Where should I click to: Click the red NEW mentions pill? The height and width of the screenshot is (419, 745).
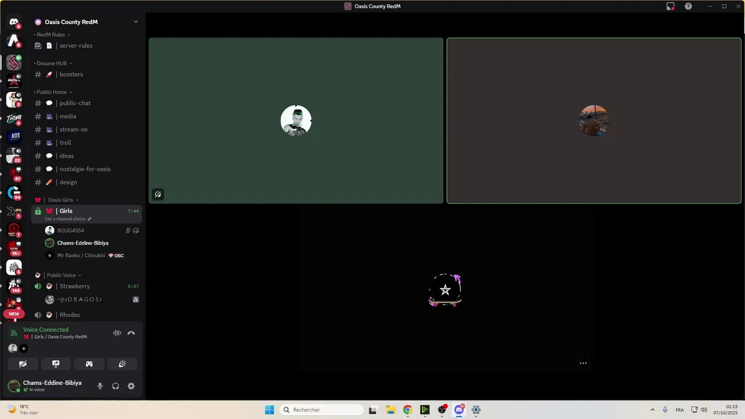14,314
